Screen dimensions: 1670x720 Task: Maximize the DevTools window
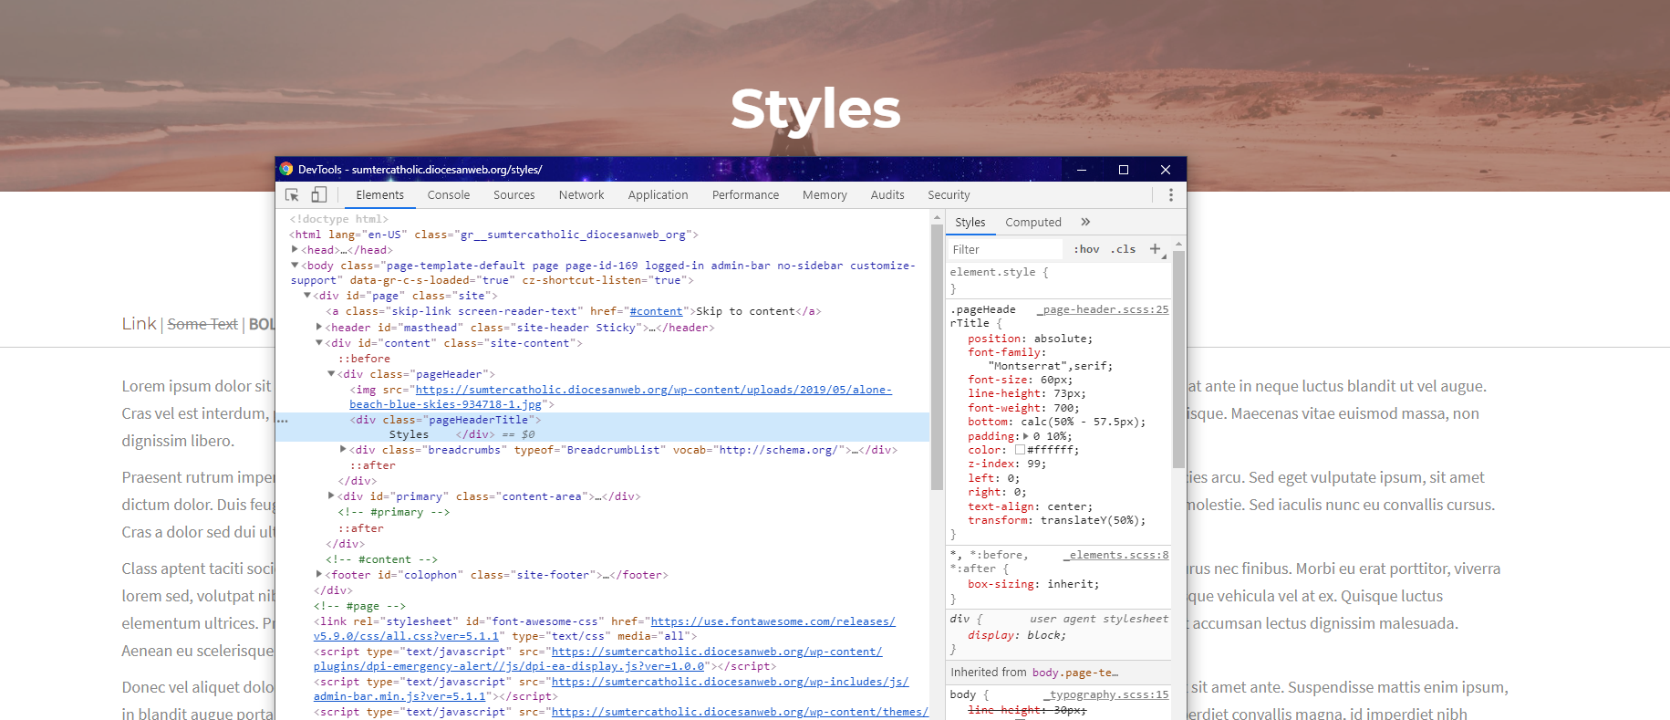tap(1123, 170)
